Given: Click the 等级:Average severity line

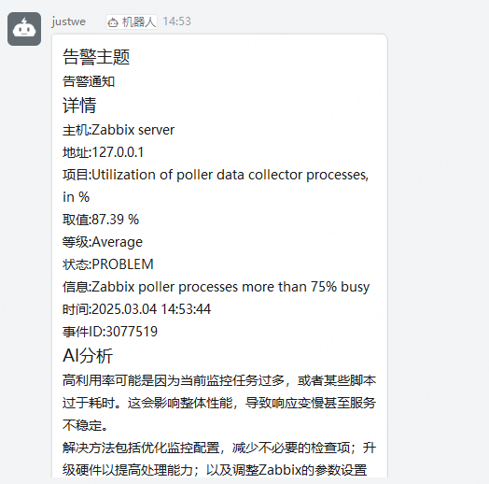Looking at the screenshot, I should click(103, 242).
